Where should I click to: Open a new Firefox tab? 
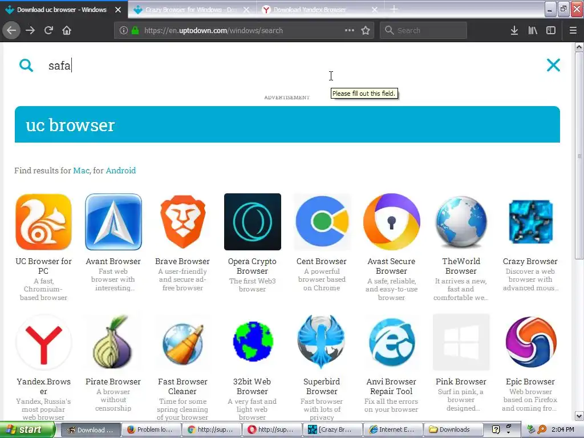394,9
